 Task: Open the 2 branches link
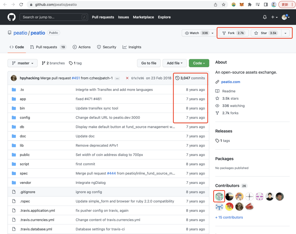point(53,63)
